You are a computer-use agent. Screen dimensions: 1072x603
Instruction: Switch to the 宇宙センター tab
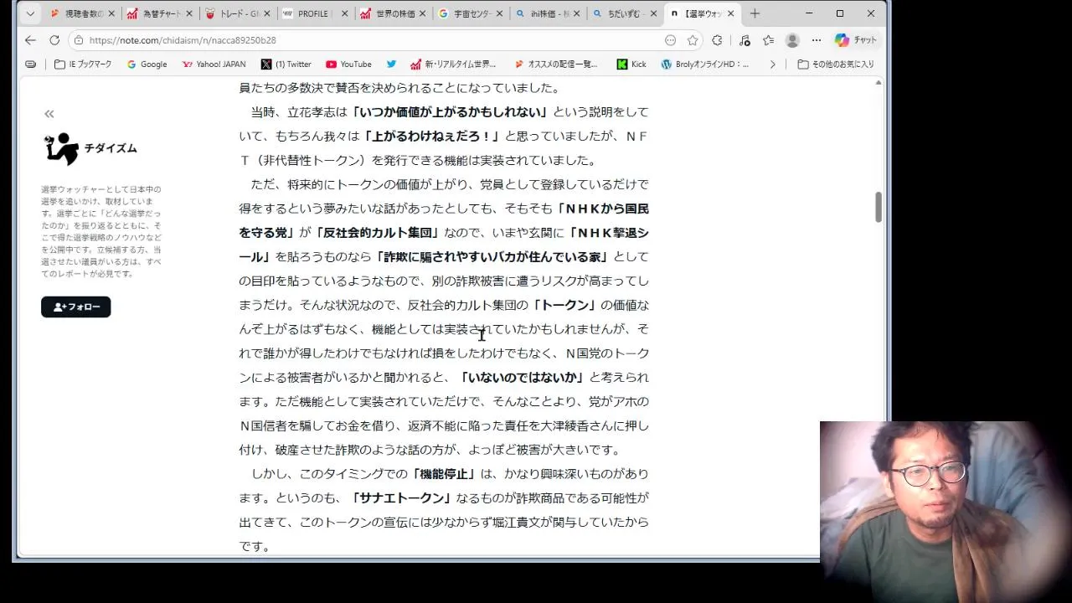(472, 13)
